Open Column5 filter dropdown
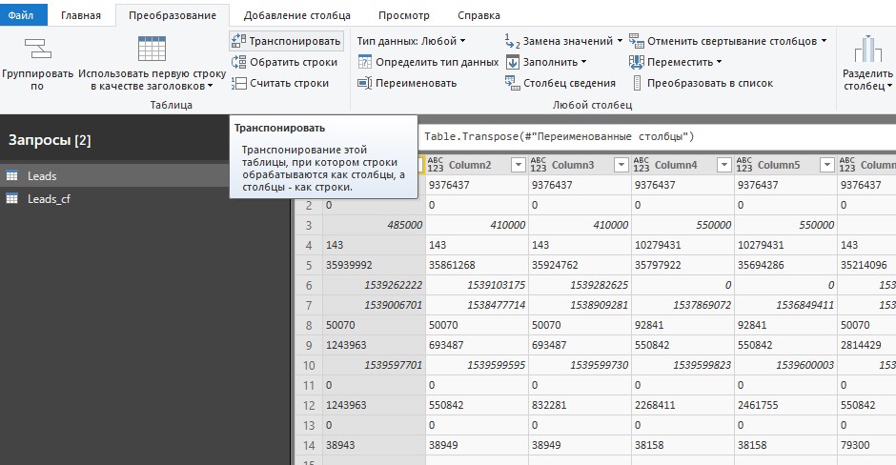 coord(826,165)
